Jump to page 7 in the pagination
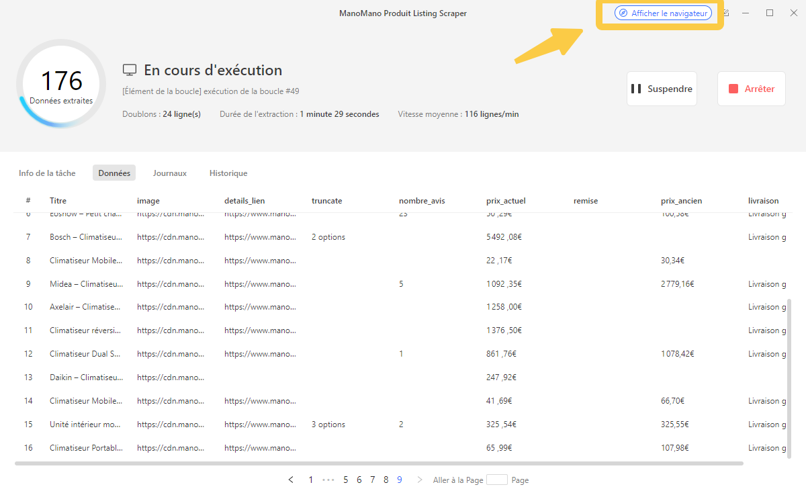Viewport: 806px width, 493px height. [x=373, y=480]
